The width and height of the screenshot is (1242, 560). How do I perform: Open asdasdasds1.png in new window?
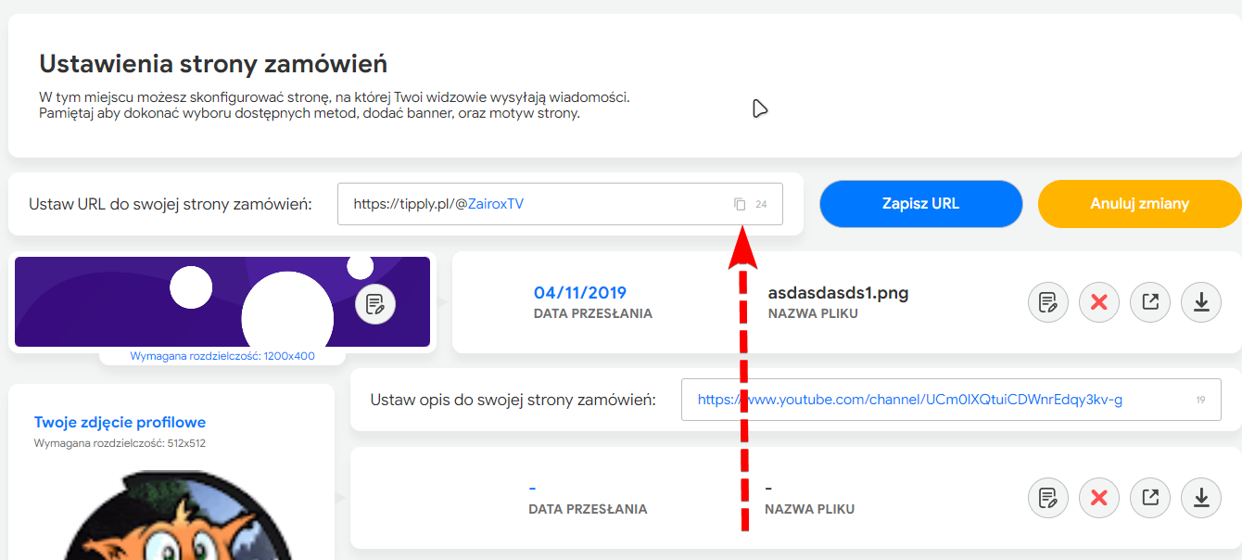coord(1150,302)
